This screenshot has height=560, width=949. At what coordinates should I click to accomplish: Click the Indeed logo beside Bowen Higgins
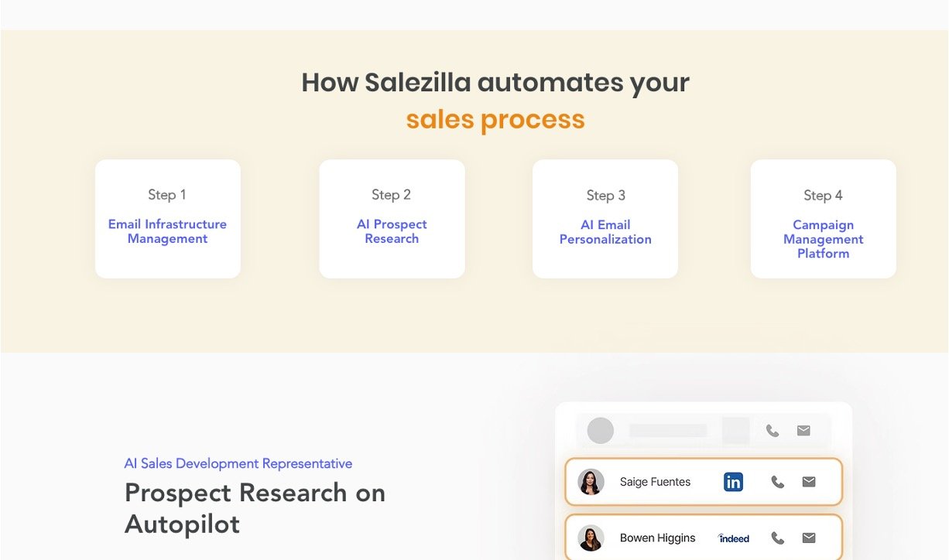pos(734,538)
